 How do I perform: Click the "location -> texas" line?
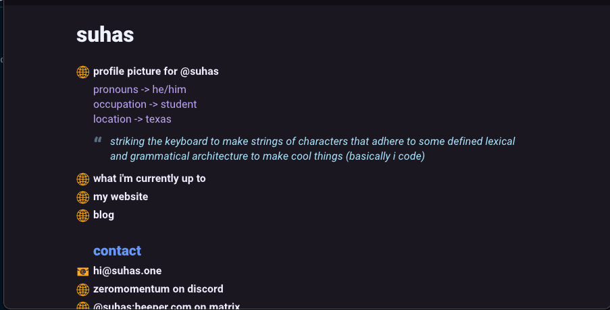pos(132,119)
